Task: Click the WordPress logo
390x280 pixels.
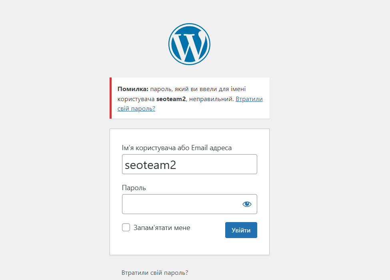Action: pyautogui.click(x=189, y=44)
